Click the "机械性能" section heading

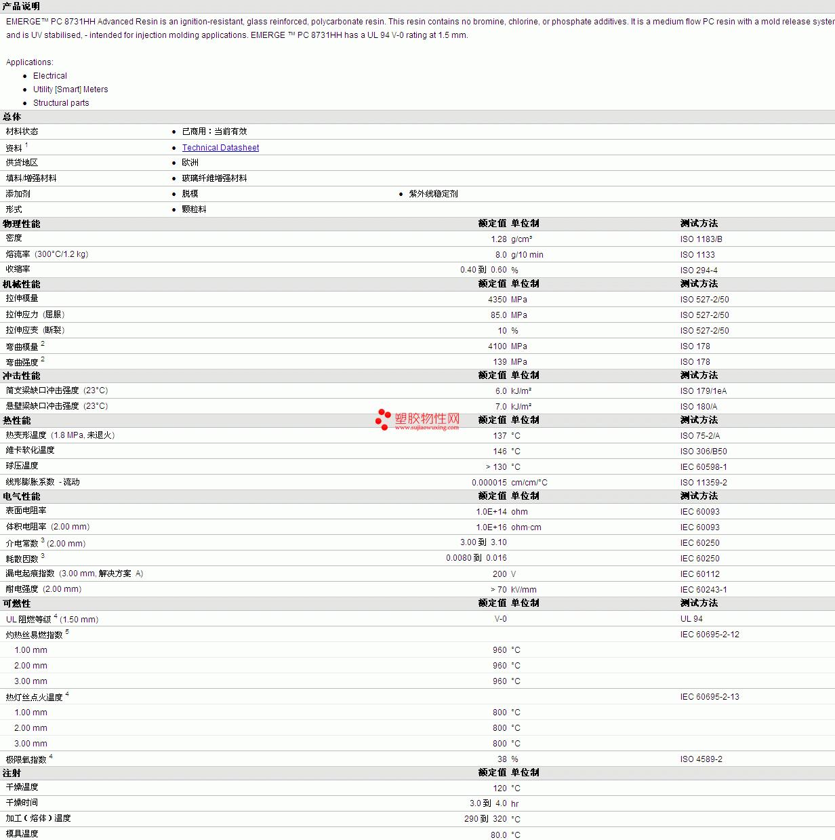point(22,284)
